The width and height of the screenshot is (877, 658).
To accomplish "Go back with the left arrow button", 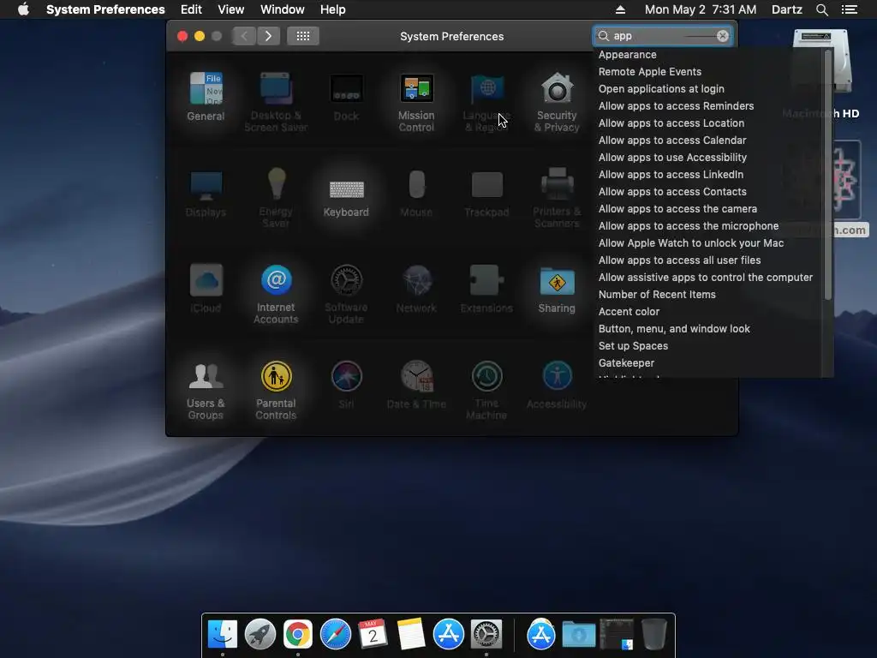I will (x=244, y=36).
